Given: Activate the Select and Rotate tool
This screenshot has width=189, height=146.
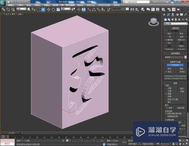Looking at the screenshot, I should pyautogui.click(x=53, y=9).
